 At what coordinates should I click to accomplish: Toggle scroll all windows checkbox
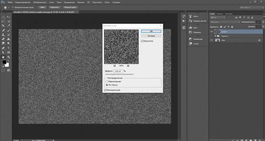coord(12,8)
